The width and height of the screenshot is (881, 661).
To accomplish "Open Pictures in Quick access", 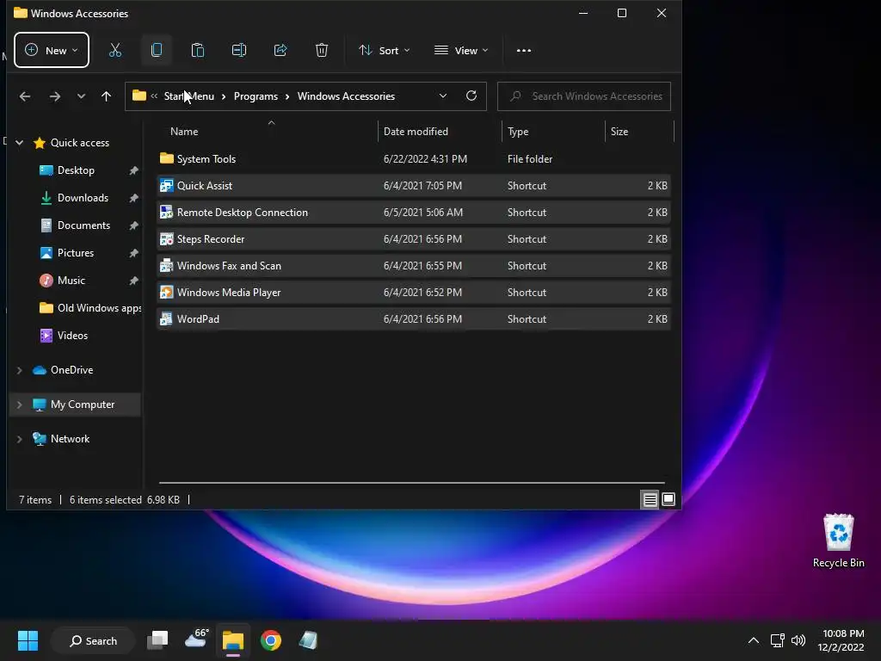I will point(76,253).
